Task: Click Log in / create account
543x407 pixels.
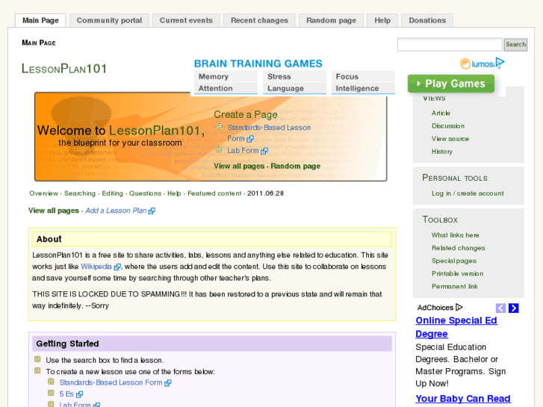Action: [x=468, y=193]
